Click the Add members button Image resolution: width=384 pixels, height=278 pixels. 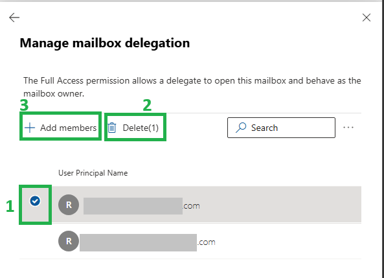pos(60,128)
